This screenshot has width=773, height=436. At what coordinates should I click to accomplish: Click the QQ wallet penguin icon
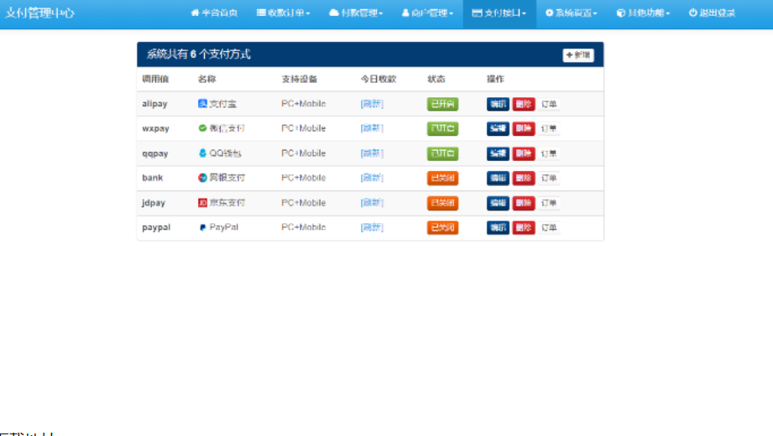click(202, 153)
